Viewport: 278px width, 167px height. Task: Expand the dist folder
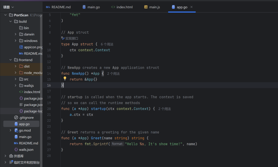point(16,66)
